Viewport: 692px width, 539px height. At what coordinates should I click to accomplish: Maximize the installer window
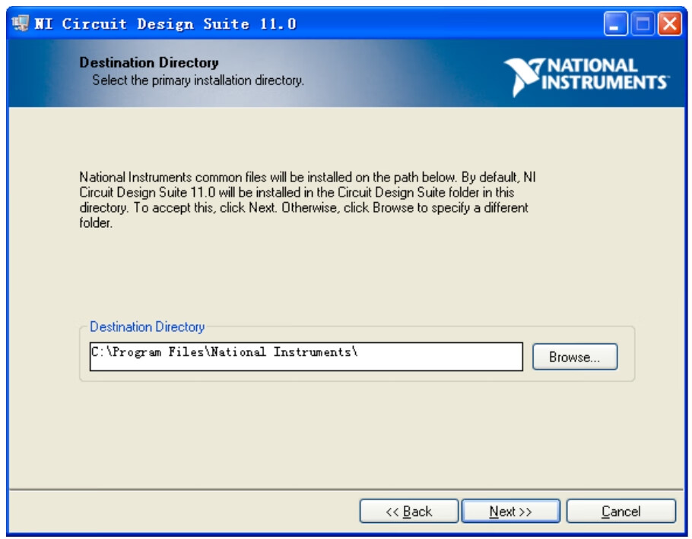pyautogui.click(x=643, y=24)
